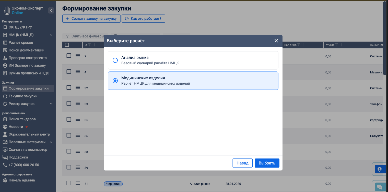Viewport: 388px width, 192px height.
Task: Click Выбрать button in dialog
Action: (x=267, y=163)
